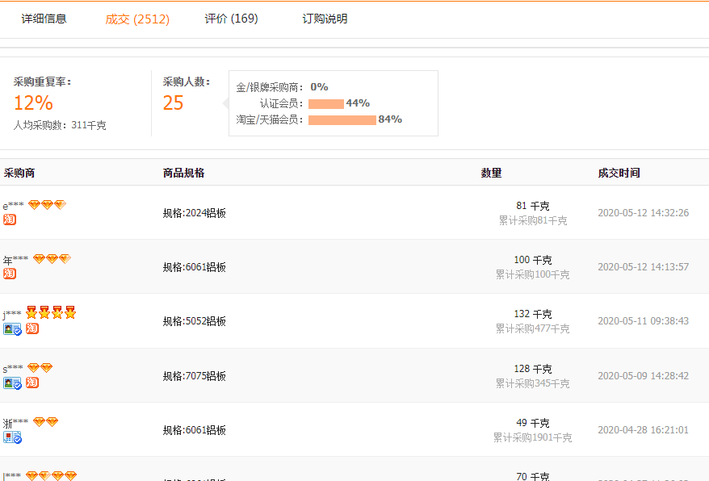The width and height of the screenshot is (709, 481).
Task: Click the buyer count value 25
Action: [x=173, y=103]
